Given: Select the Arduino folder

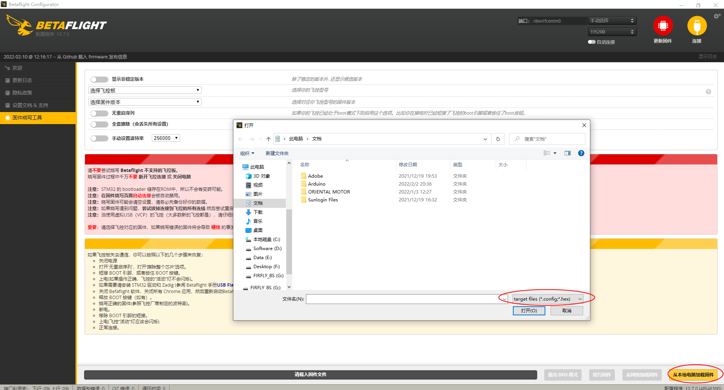Looking at the screenshot, I should [316, 184].
